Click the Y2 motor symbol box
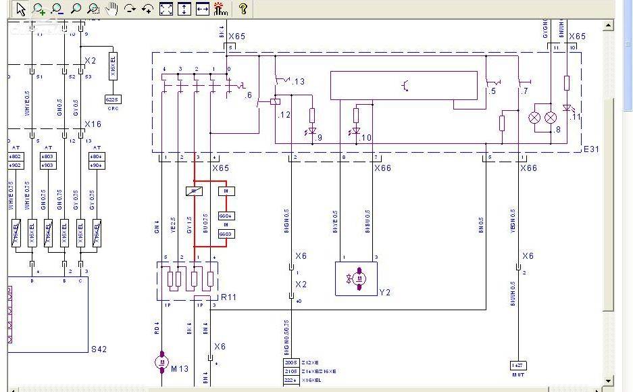The image size is (633, 392). pyautogui.click(x=356, y=278)
